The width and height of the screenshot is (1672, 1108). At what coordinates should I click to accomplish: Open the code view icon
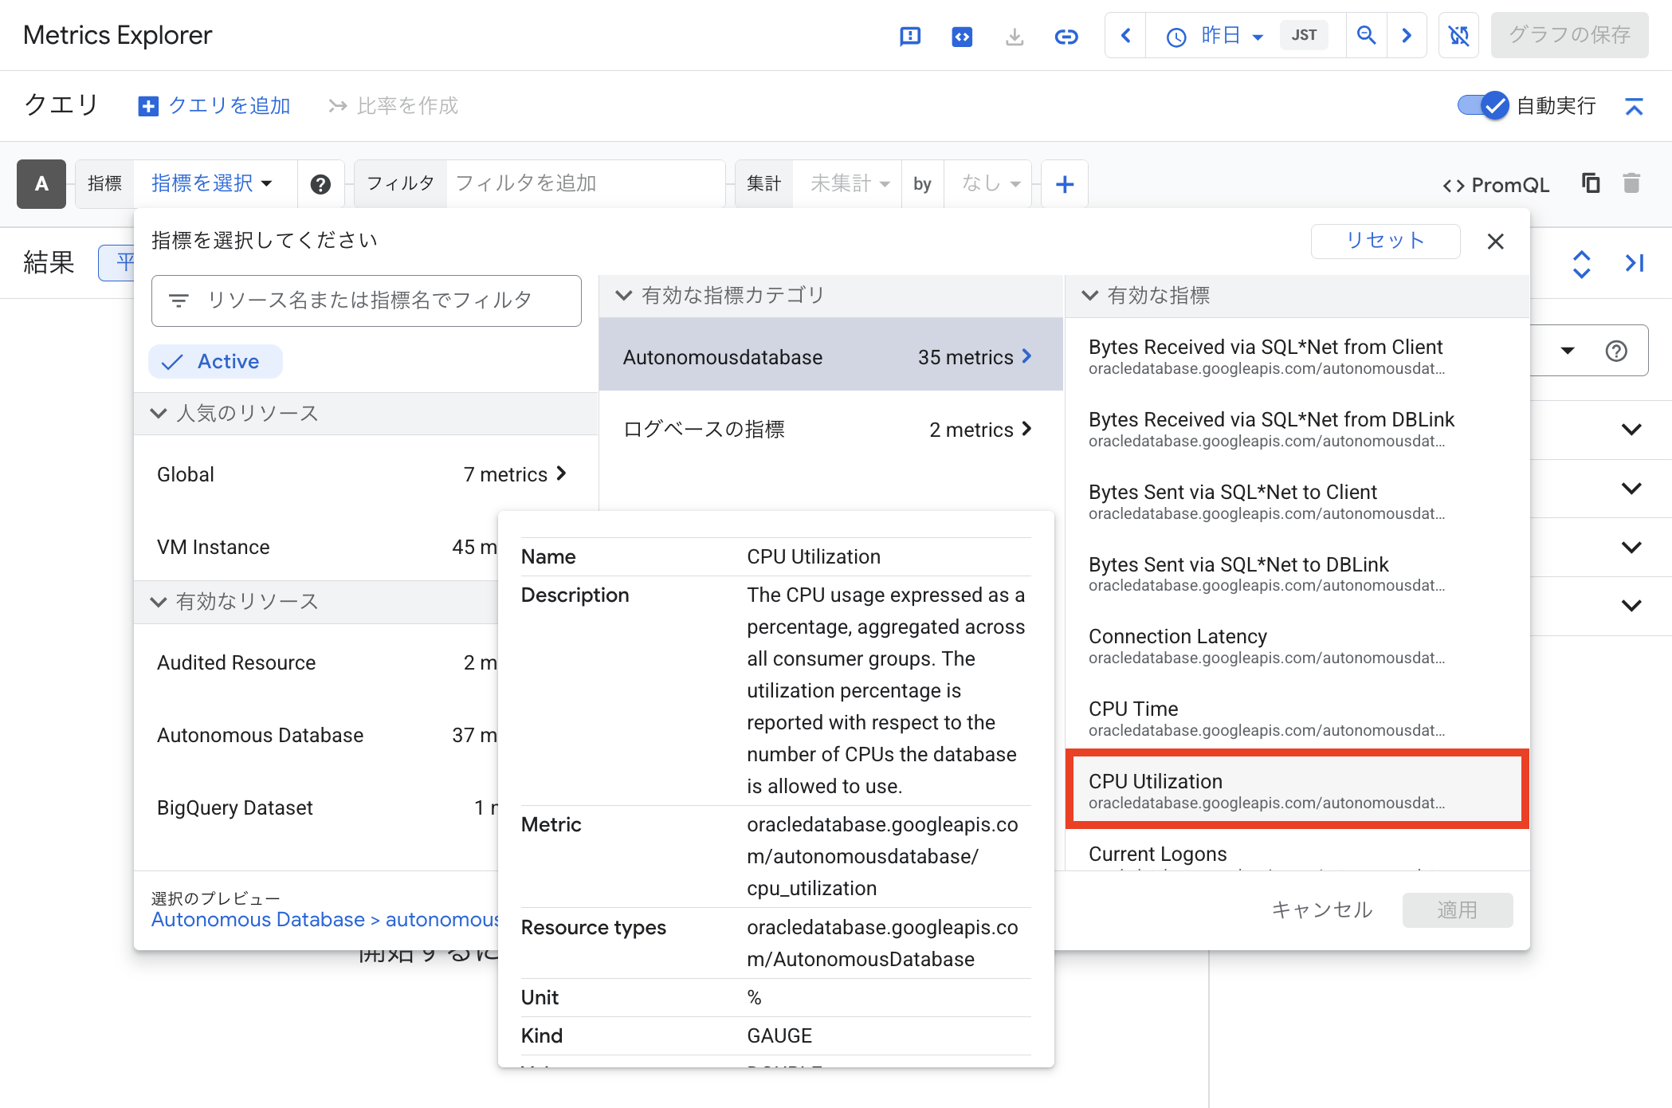962,36
